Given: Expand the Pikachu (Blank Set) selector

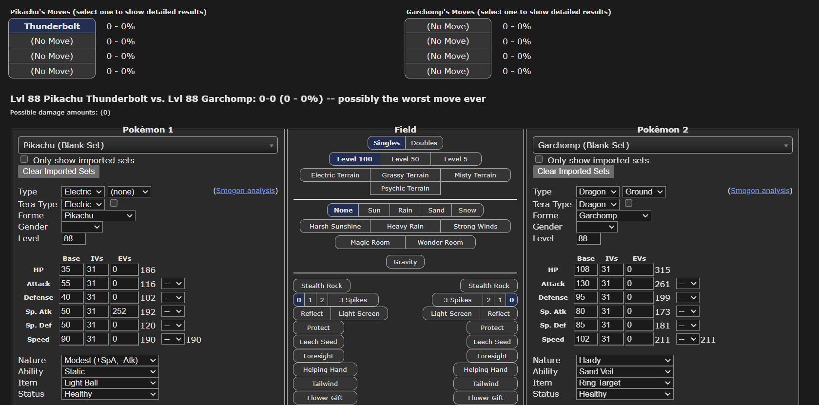Looking at the screenshot, I should 148,145.
